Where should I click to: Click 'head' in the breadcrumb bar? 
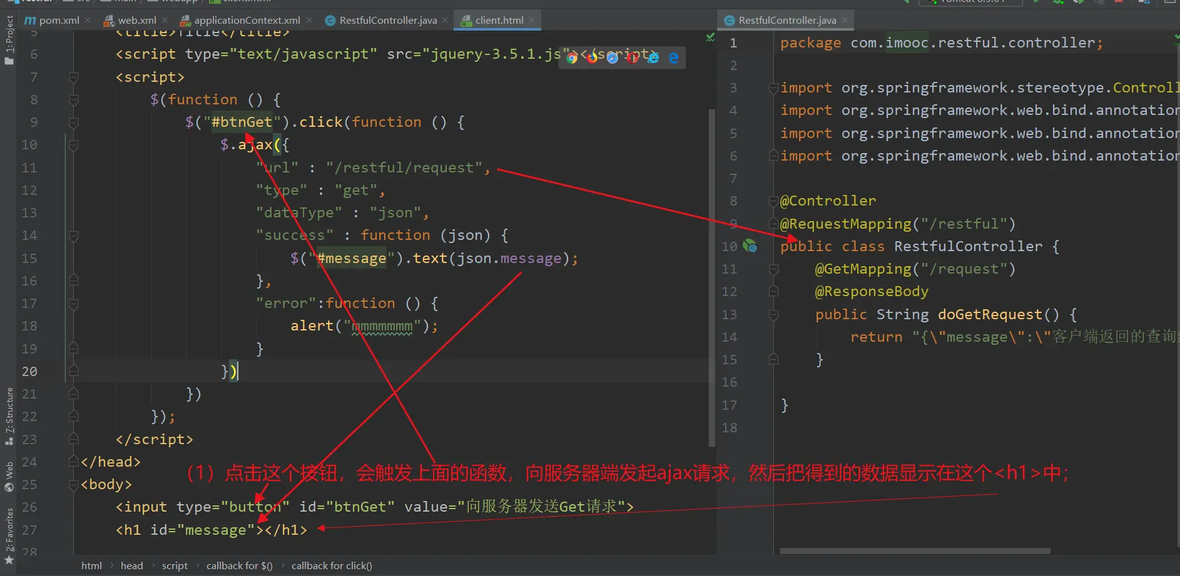click(131, 565)
